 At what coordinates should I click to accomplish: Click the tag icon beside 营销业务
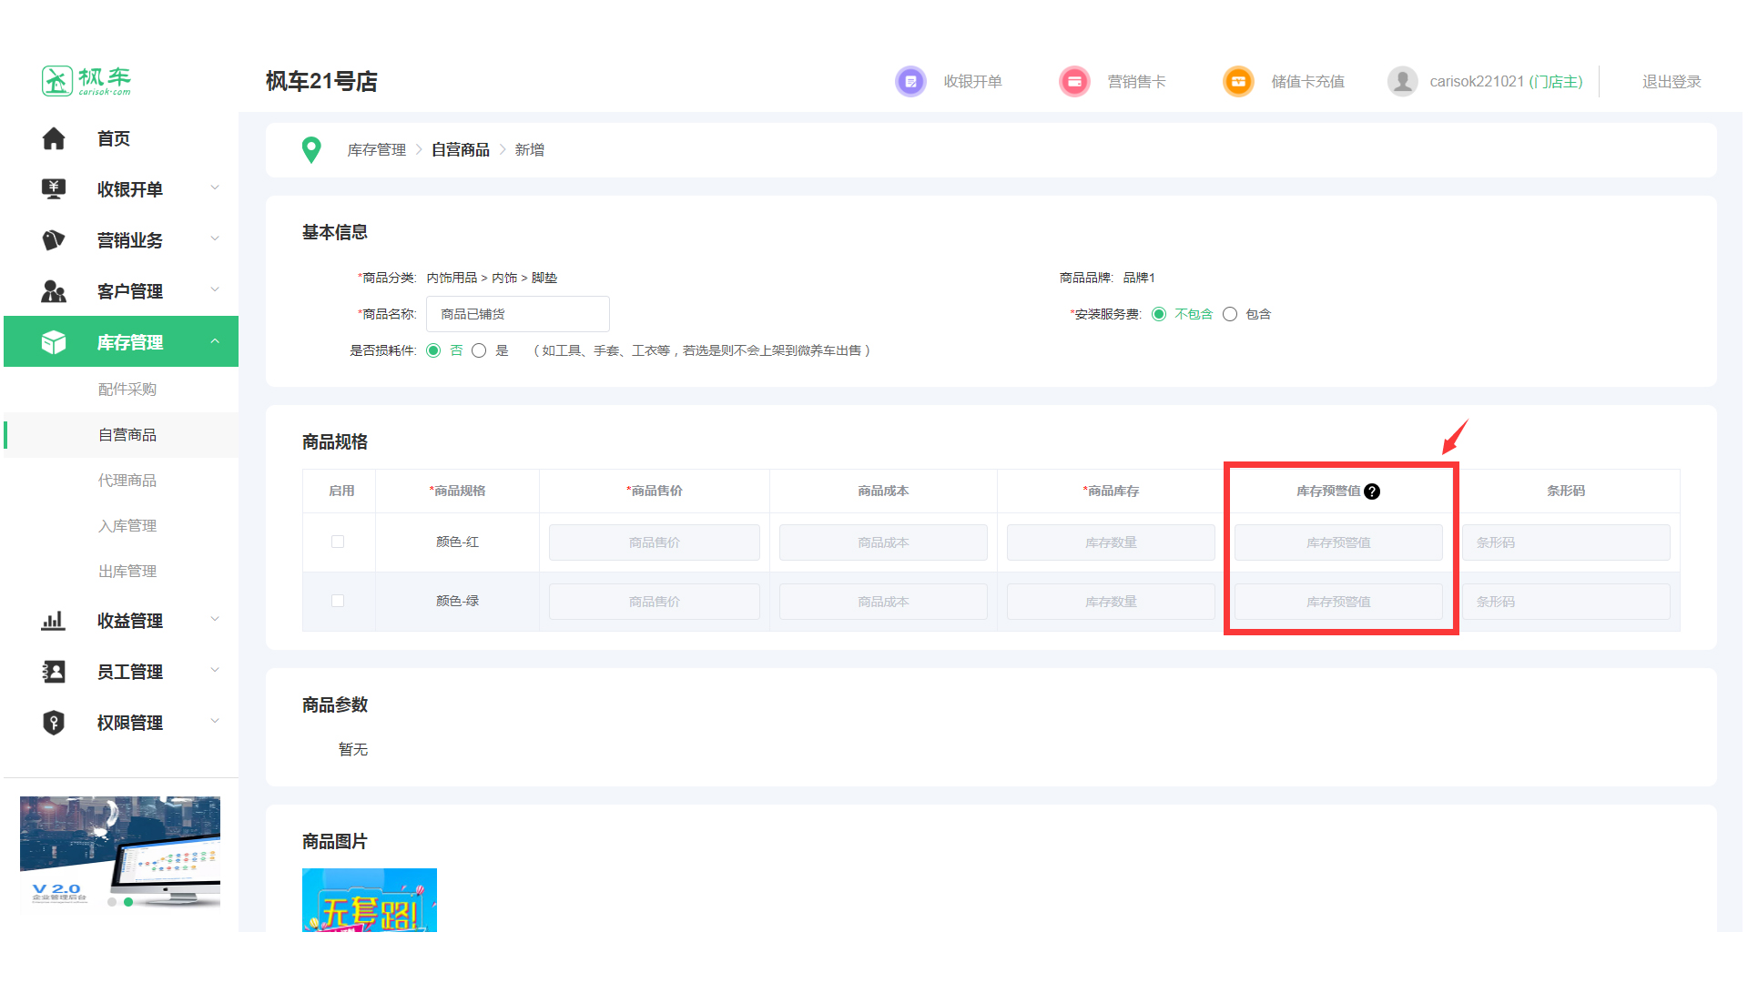click(x=54, y=240)
